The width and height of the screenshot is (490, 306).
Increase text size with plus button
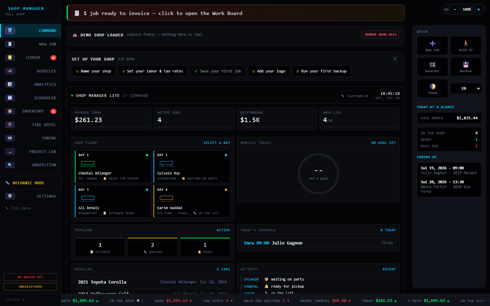pos(479,10)
